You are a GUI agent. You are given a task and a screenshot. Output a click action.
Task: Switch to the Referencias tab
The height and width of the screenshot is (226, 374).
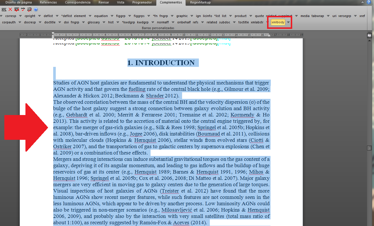click(x=48, y=3)
